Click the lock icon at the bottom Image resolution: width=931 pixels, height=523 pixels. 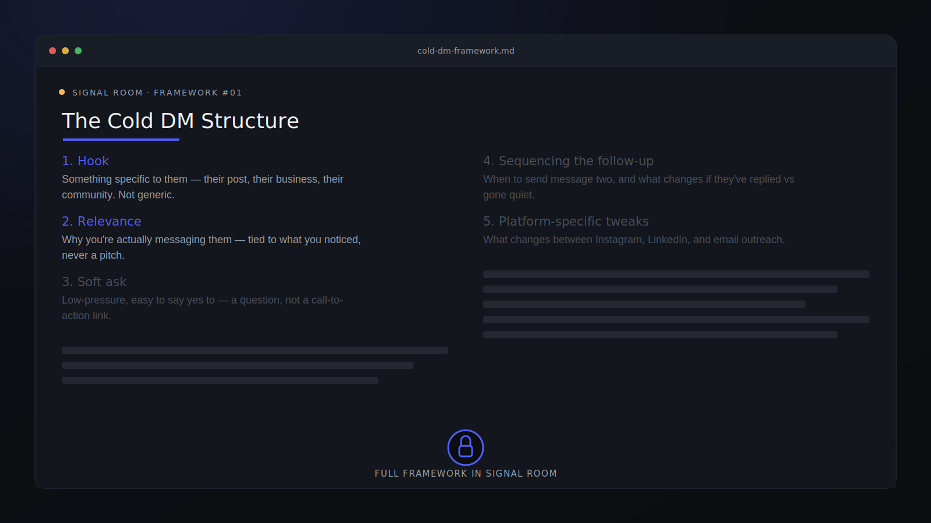point(465,447)
